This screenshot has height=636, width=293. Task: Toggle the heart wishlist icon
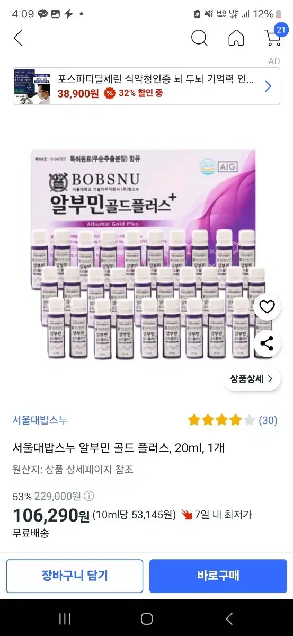(x=267, y=307)
